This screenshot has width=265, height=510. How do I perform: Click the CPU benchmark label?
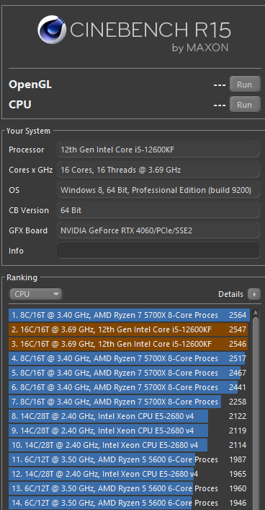point(20,105)
